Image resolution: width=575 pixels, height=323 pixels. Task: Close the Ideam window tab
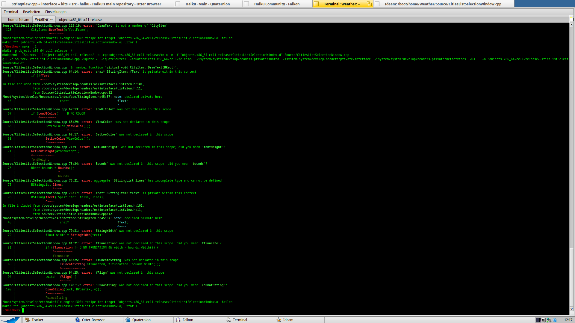click(x=377, y=4)
